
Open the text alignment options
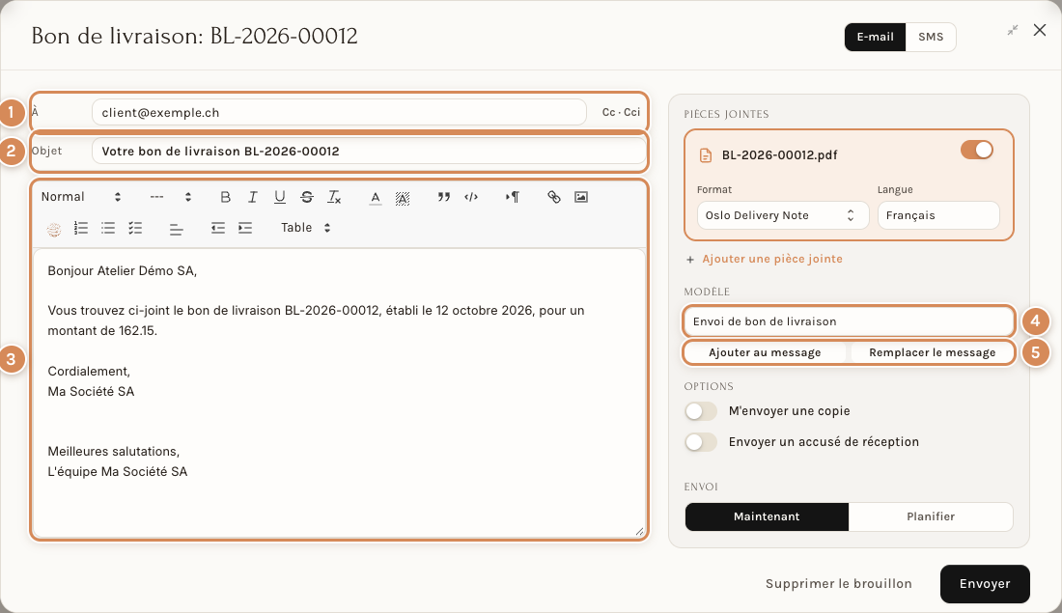176,229
